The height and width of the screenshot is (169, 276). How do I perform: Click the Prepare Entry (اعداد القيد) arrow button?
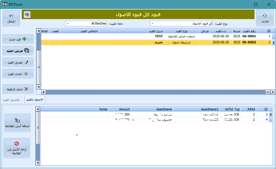point(18,74)
